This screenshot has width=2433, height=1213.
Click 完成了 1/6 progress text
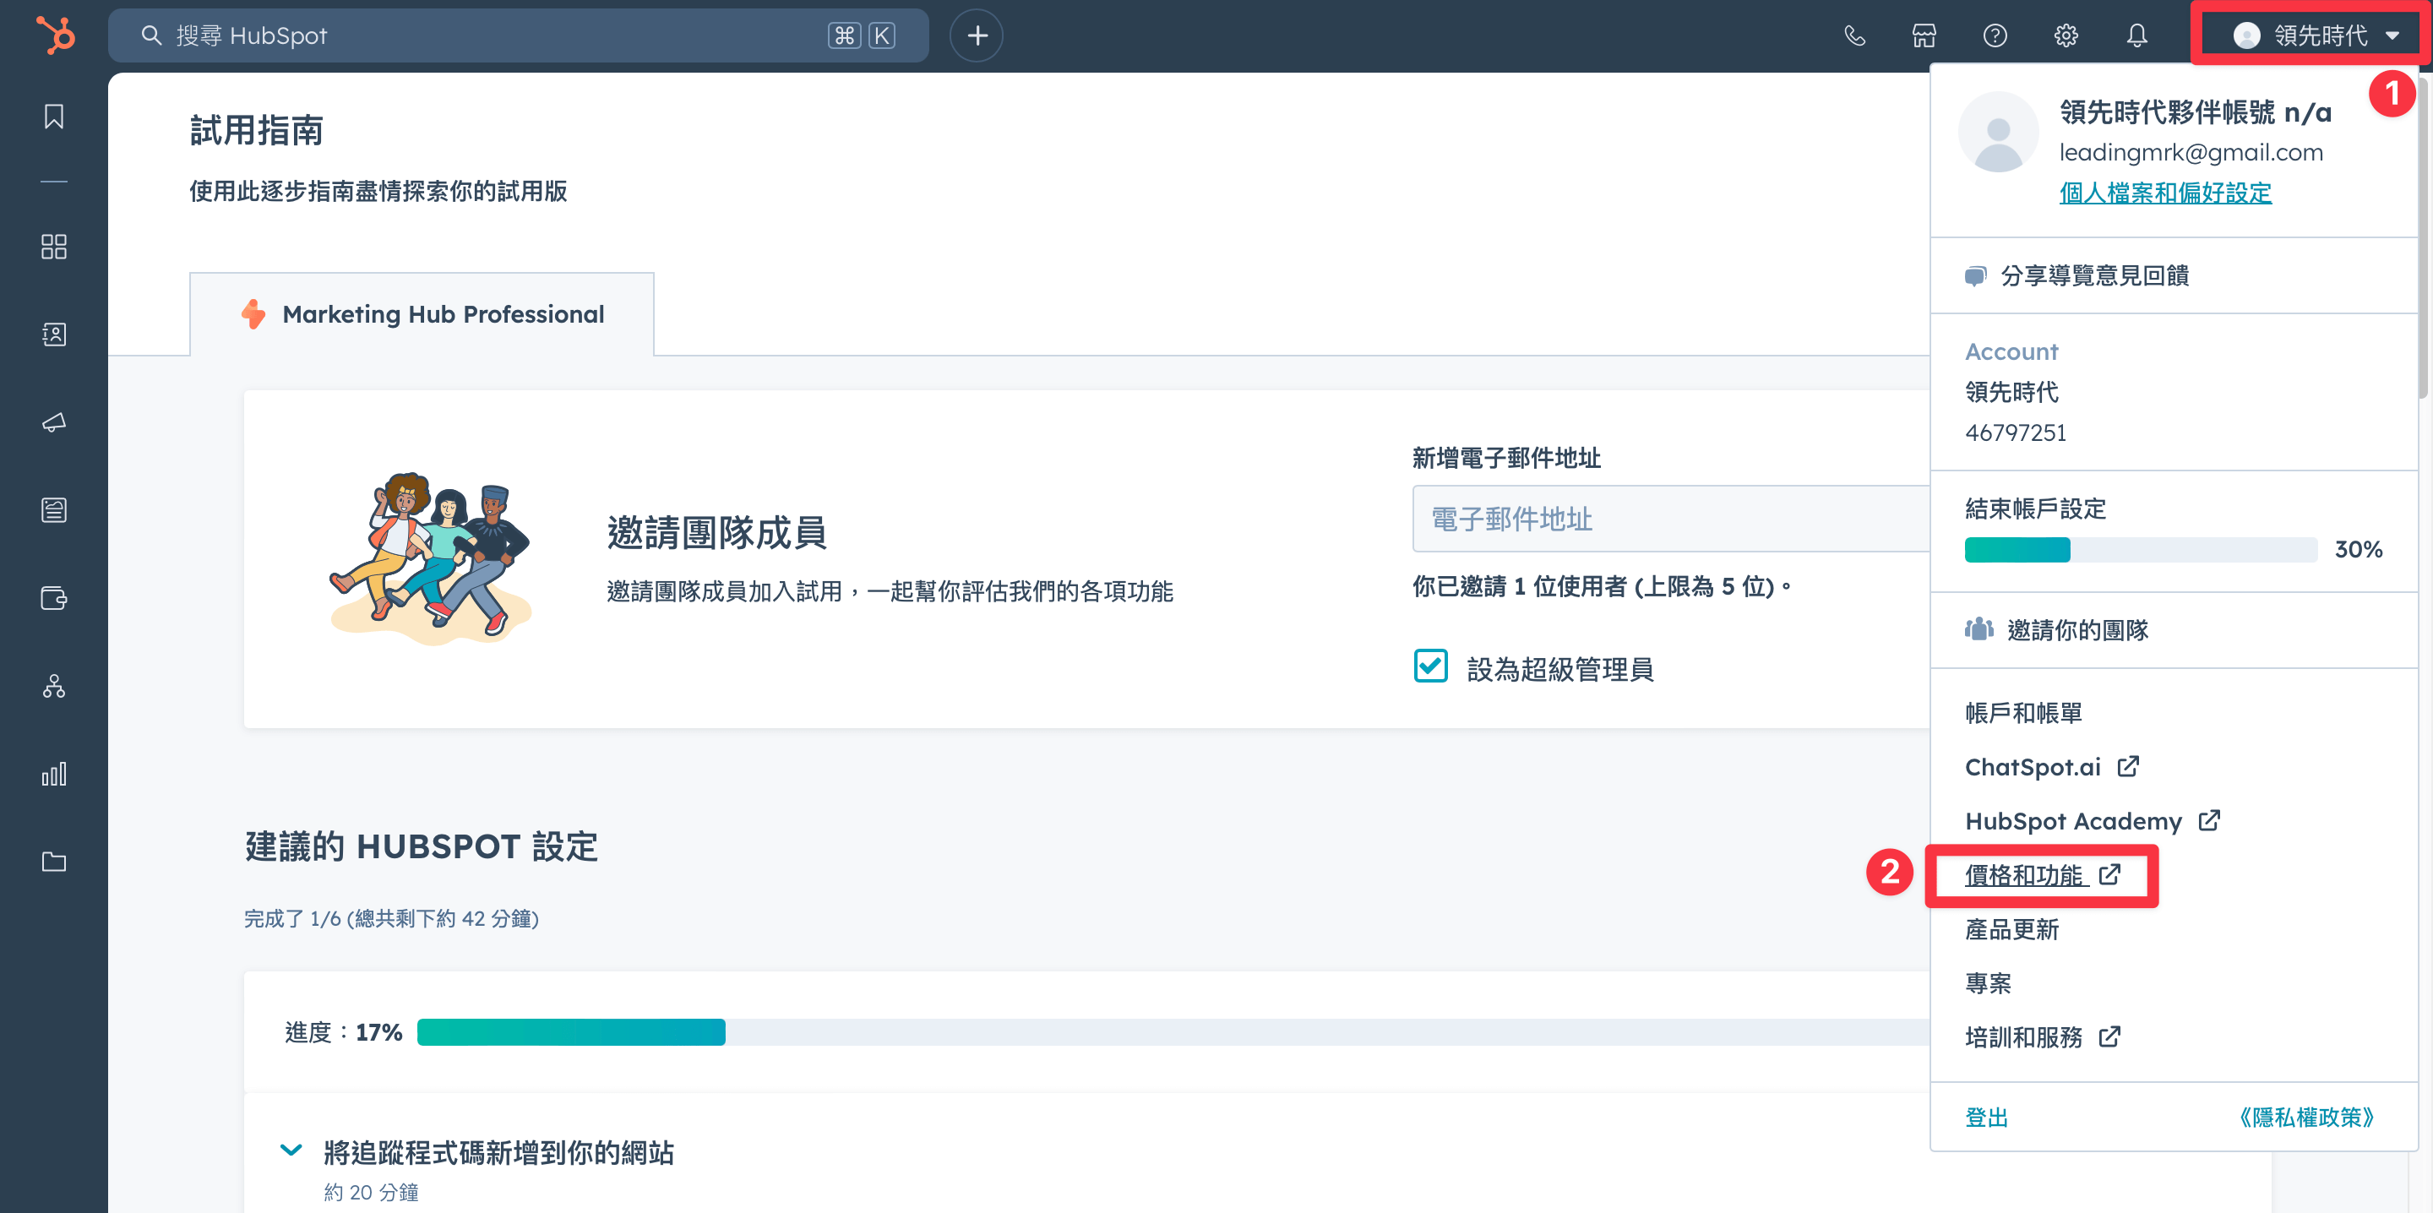click(391, 918)
